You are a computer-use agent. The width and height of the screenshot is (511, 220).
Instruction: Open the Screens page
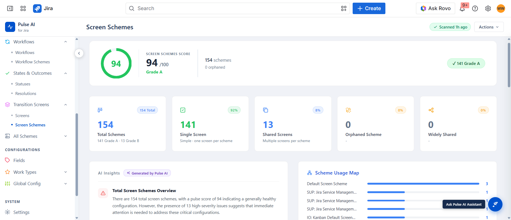click(x=22, y=115)
